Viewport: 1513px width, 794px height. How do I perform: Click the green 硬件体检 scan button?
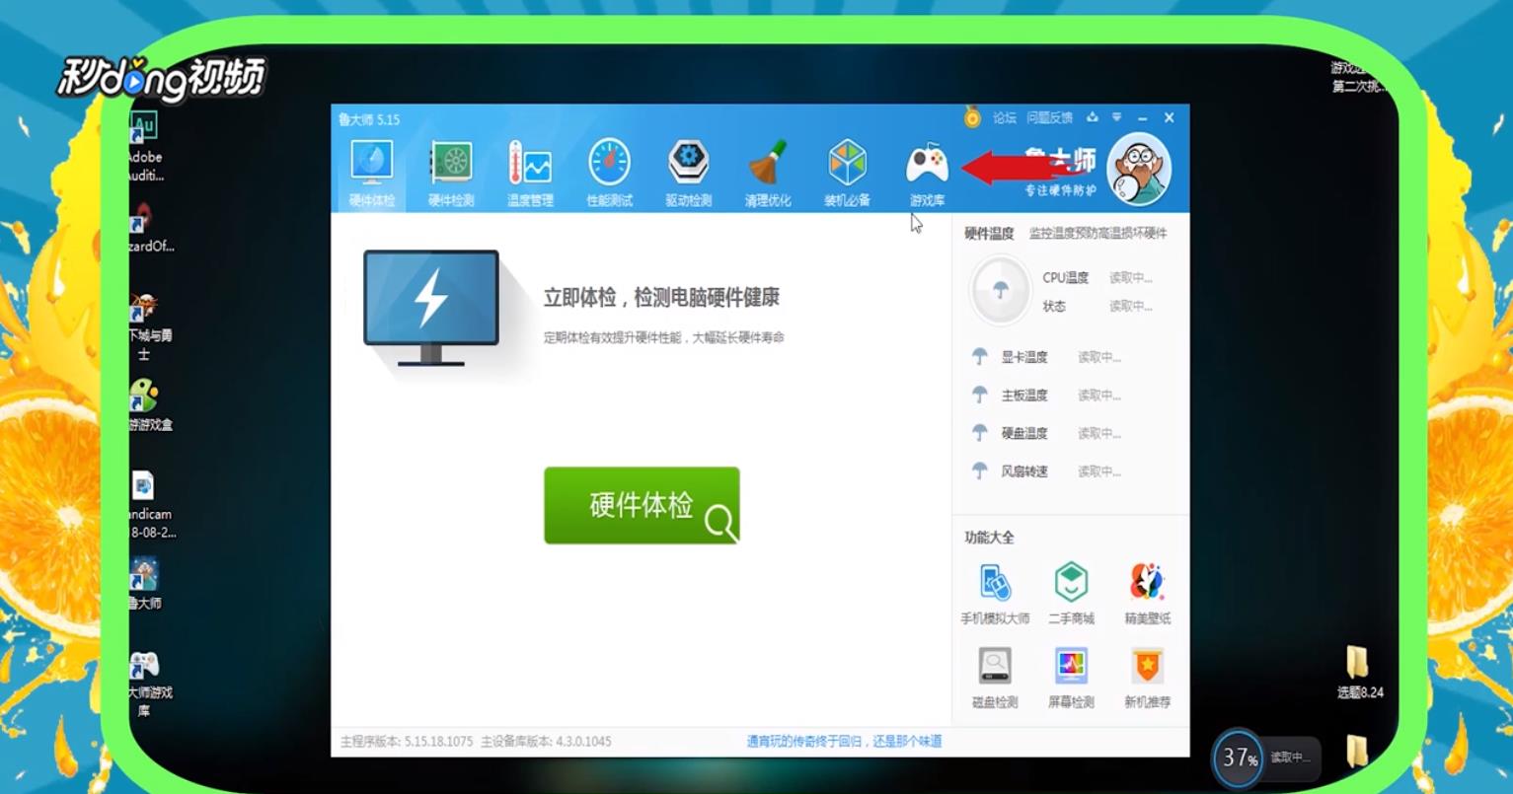[642, 505]
